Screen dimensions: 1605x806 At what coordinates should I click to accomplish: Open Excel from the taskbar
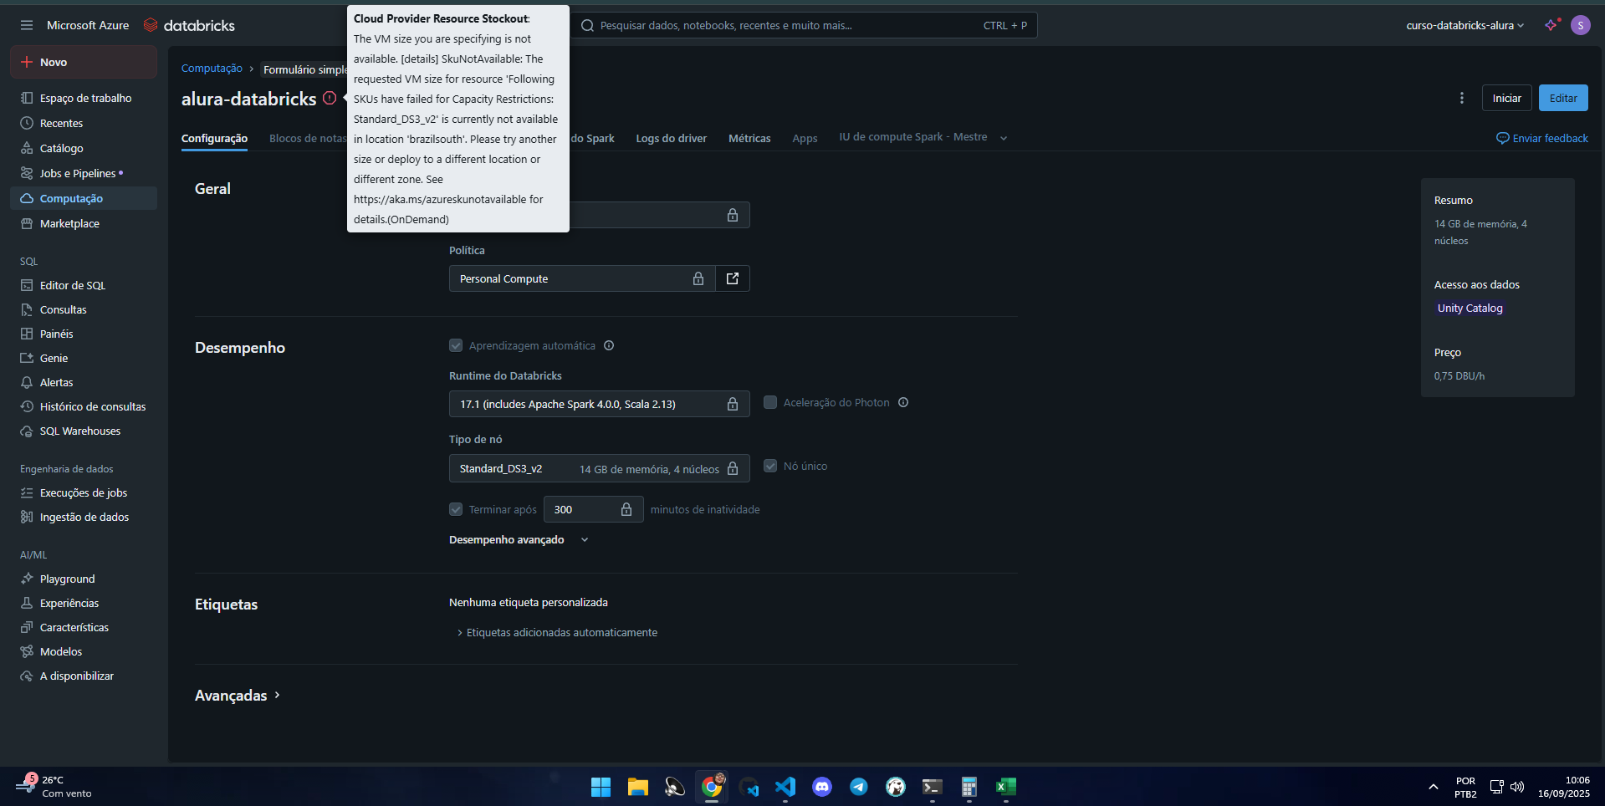[x=1006, y=787]
